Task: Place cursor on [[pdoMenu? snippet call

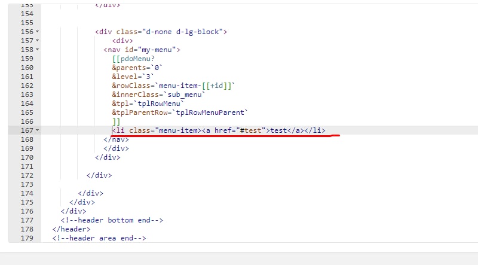Action: click(x=133, y=59)
